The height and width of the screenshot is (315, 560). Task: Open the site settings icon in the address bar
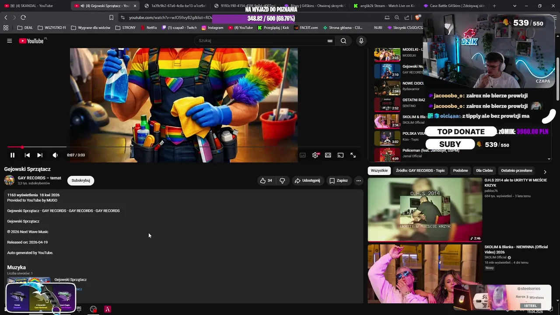[123, 17]
